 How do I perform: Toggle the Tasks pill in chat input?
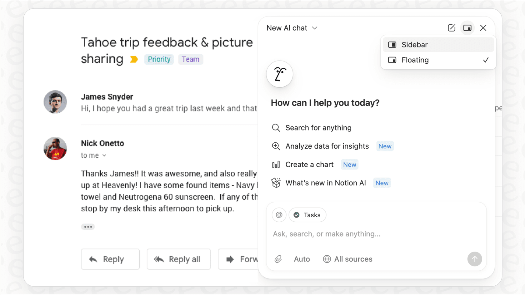coord(307,215)
